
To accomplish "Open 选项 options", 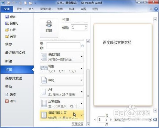I will (10, 95).
